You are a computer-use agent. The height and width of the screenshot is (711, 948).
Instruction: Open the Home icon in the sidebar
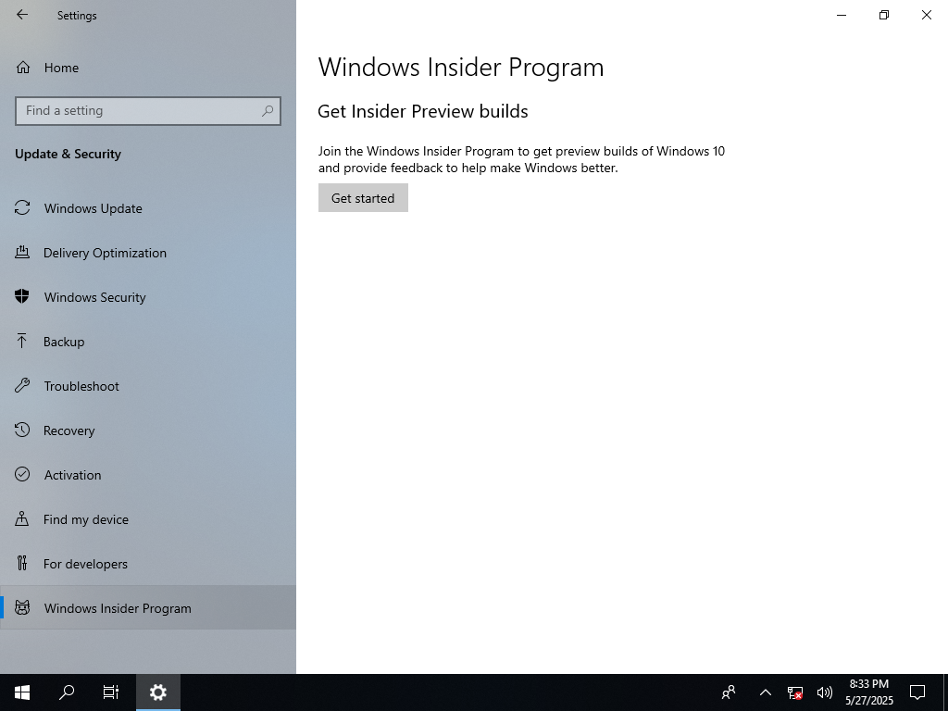(23, 68)
